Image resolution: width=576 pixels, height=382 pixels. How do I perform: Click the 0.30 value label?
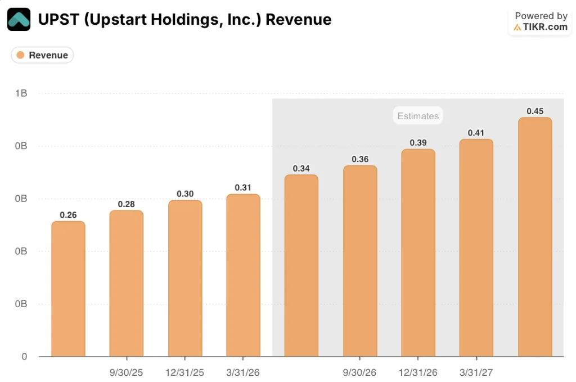[185, 194]
